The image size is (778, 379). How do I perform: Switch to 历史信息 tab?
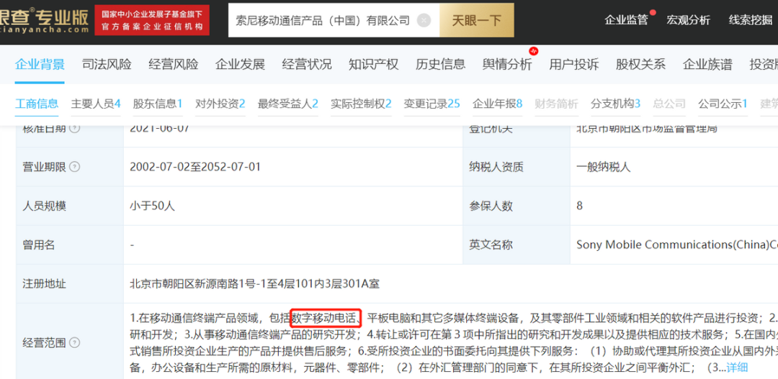click(441, 65)
